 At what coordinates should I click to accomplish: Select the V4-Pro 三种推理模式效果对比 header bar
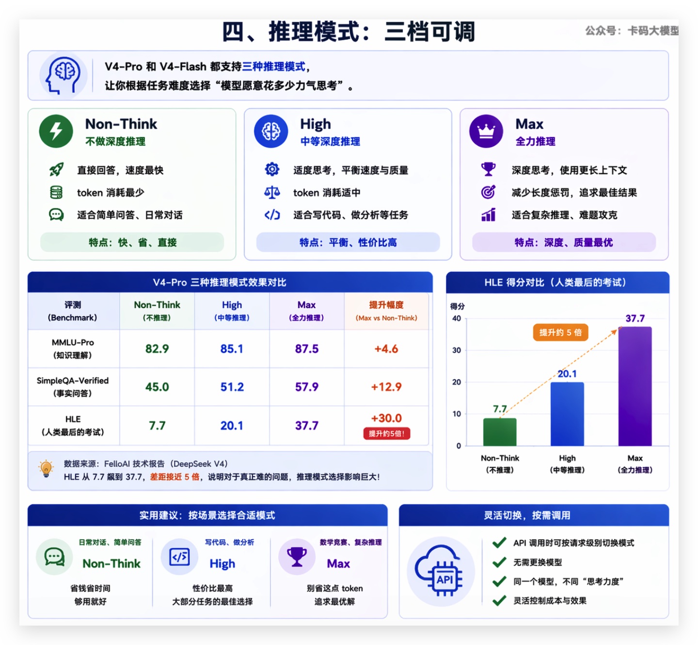[x=230, y=282]
